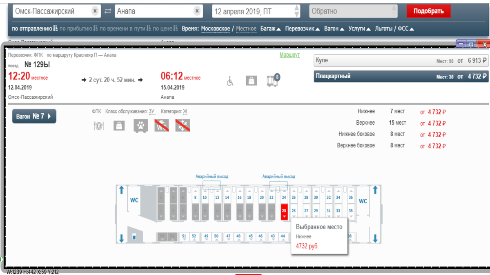Screen dimensions: 490x275
Task: Click the up arrow at car's left end
Action: pos(121,190)
